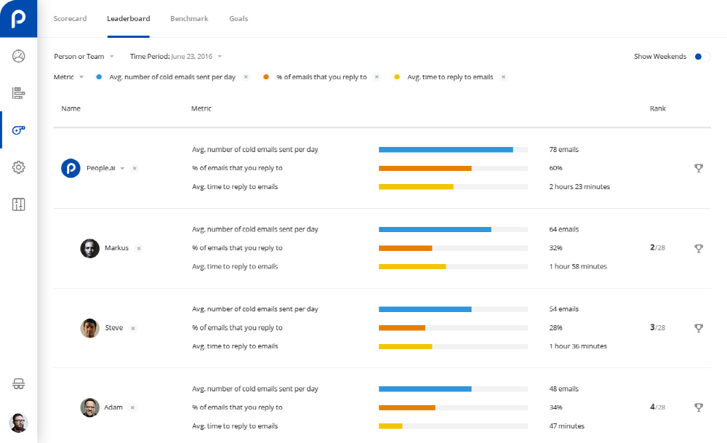The height and width of the screenshot is (443, 727).
Task: Switch to the Scorecard tab
Action: point(70,19)
